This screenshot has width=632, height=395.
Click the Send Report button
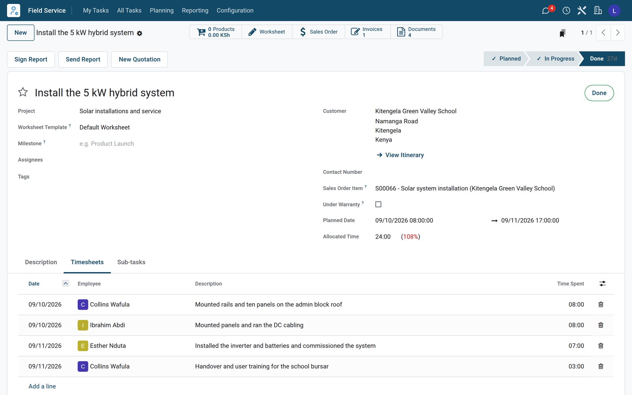(83, 59)
